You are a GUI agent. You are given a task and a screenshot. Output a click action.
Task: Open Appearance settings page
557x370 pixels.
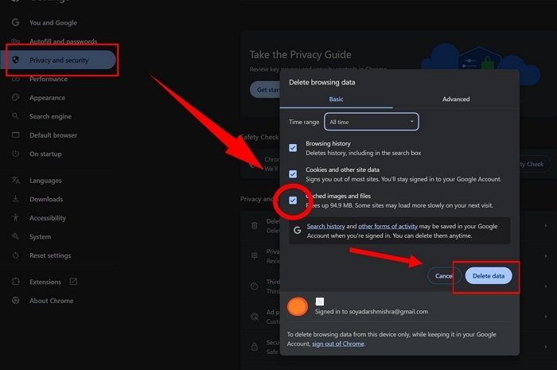[x=47, y=98]
